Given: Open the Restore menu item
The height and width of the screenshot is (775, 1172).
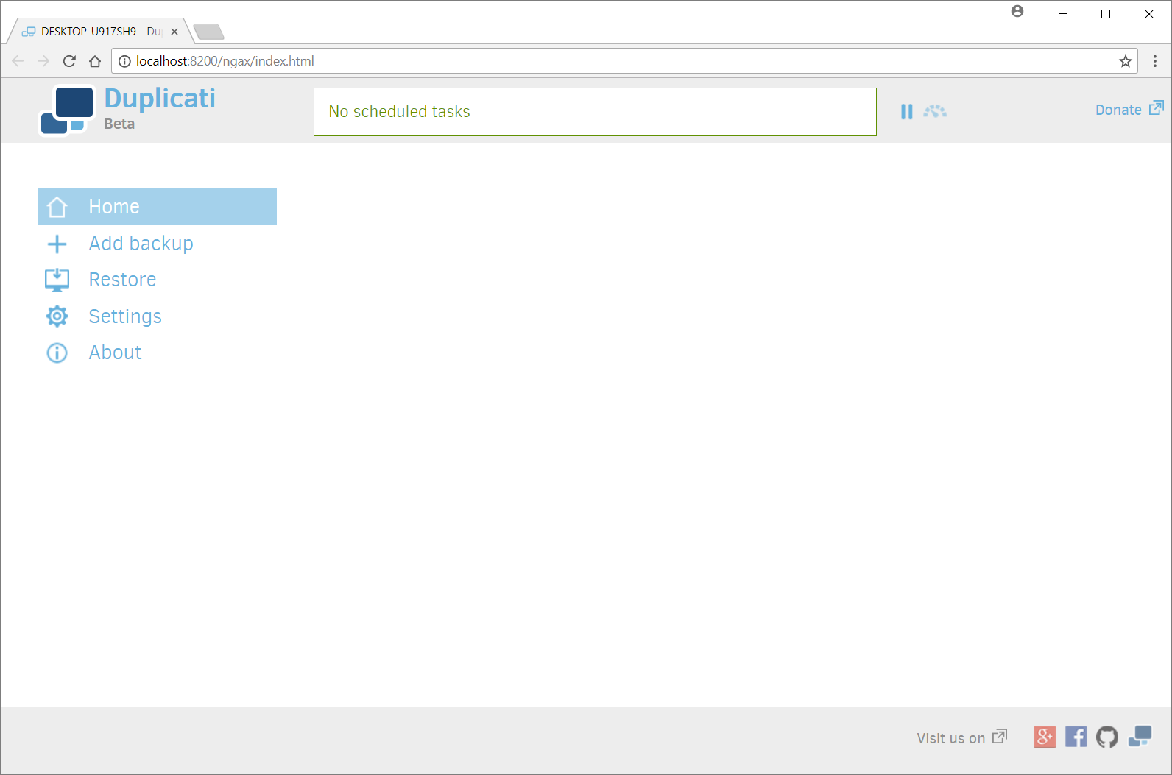Looking at the screenshot, I should point(157,280).
